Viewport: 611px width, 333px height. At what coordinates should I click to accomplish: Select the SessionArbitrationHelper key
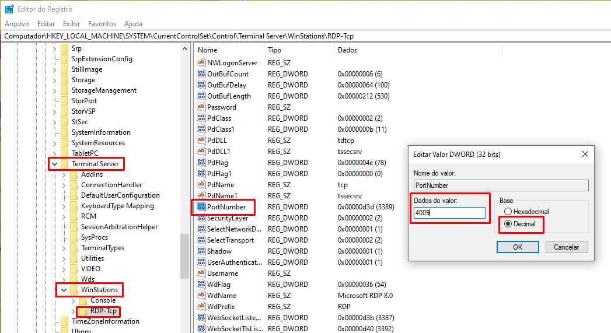(x=119, y=227)
